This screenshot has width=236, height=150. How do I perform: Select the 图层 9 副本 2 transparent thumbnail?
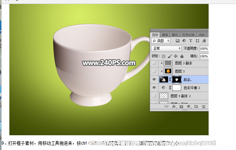(164, 96)
